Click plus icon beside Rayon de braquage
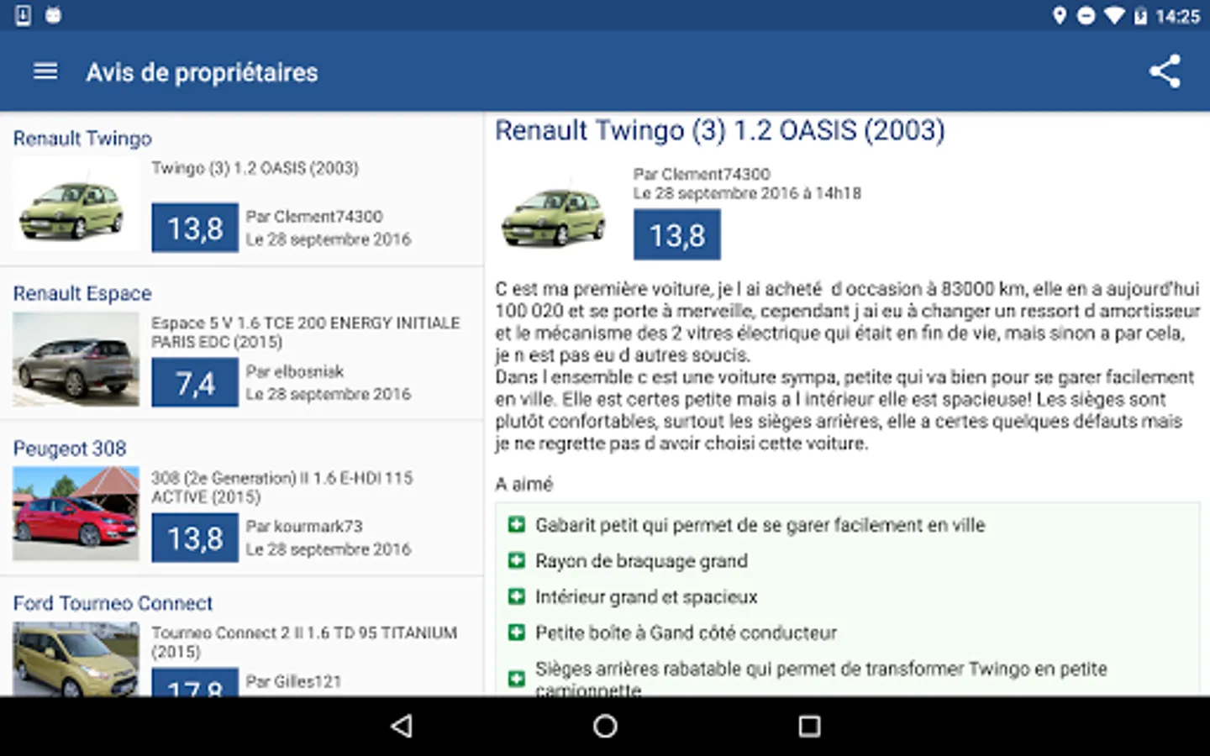 pyautogui.click(x=516, y=561)
